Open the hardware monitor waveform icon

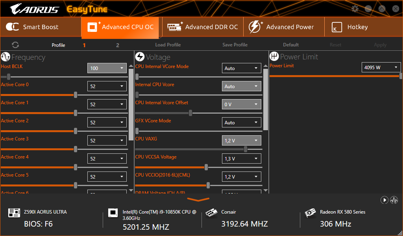(x=394, y=200)
